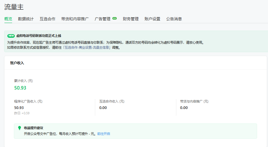Click the 虚拟电话号码联系功能正式上线 announcement title
The height and width of the screenshot is (147, 268).
[x=39, y=36]
